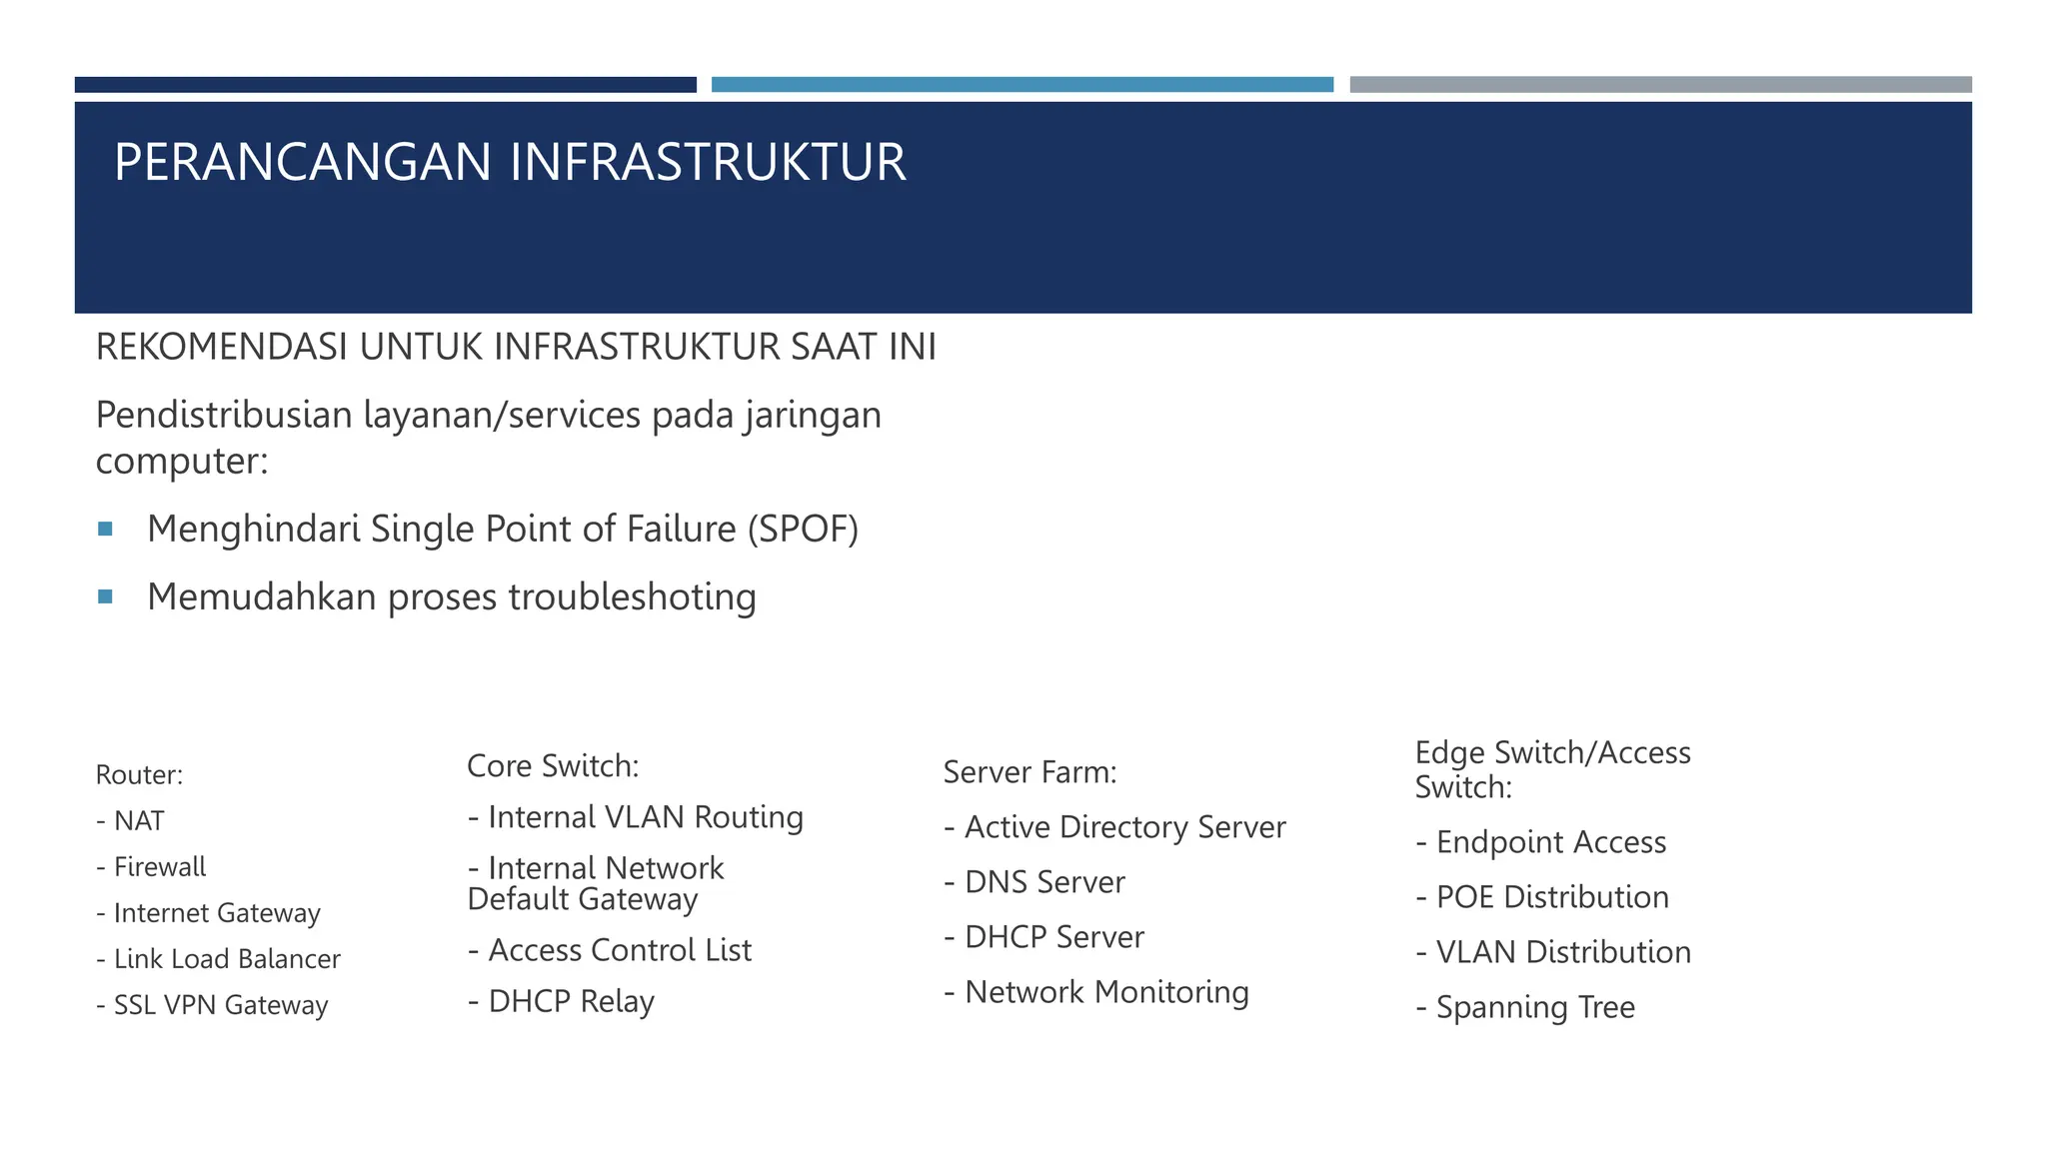Click the Router: column heading
Image resolution: width=2047 pixels, height=1151 pixels.
139,774
